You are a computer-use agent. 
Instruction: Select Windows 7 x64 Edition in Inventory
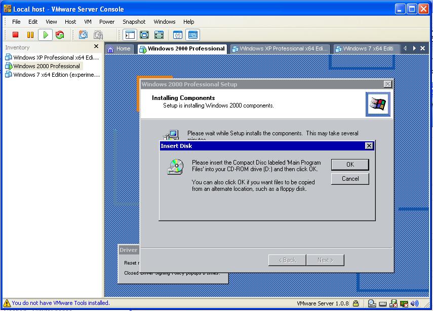click(x=53, y=75)
